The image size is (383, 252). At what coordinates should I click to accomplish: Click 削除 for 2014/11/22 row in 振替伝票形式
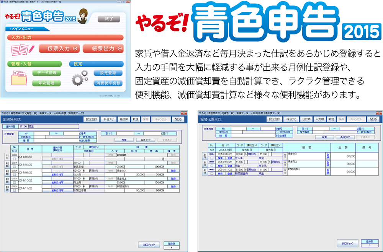click(x=205, y=171)
